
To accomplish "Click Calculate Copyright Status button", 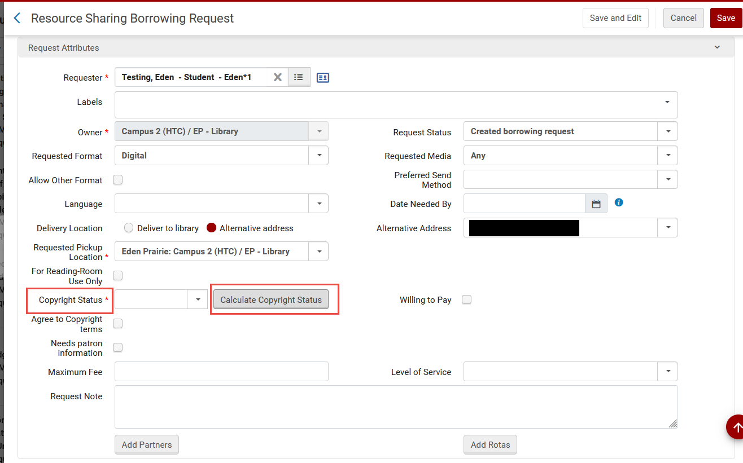I will [x=271, y=299].
